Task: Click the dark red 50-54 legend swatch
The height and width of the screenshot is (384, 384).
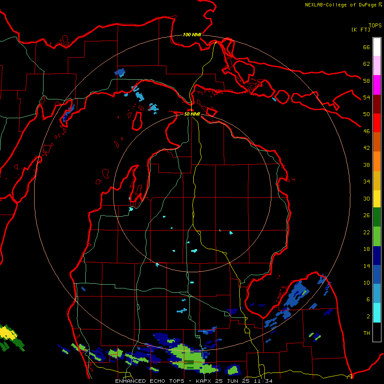Action: (x=377, y=104)
